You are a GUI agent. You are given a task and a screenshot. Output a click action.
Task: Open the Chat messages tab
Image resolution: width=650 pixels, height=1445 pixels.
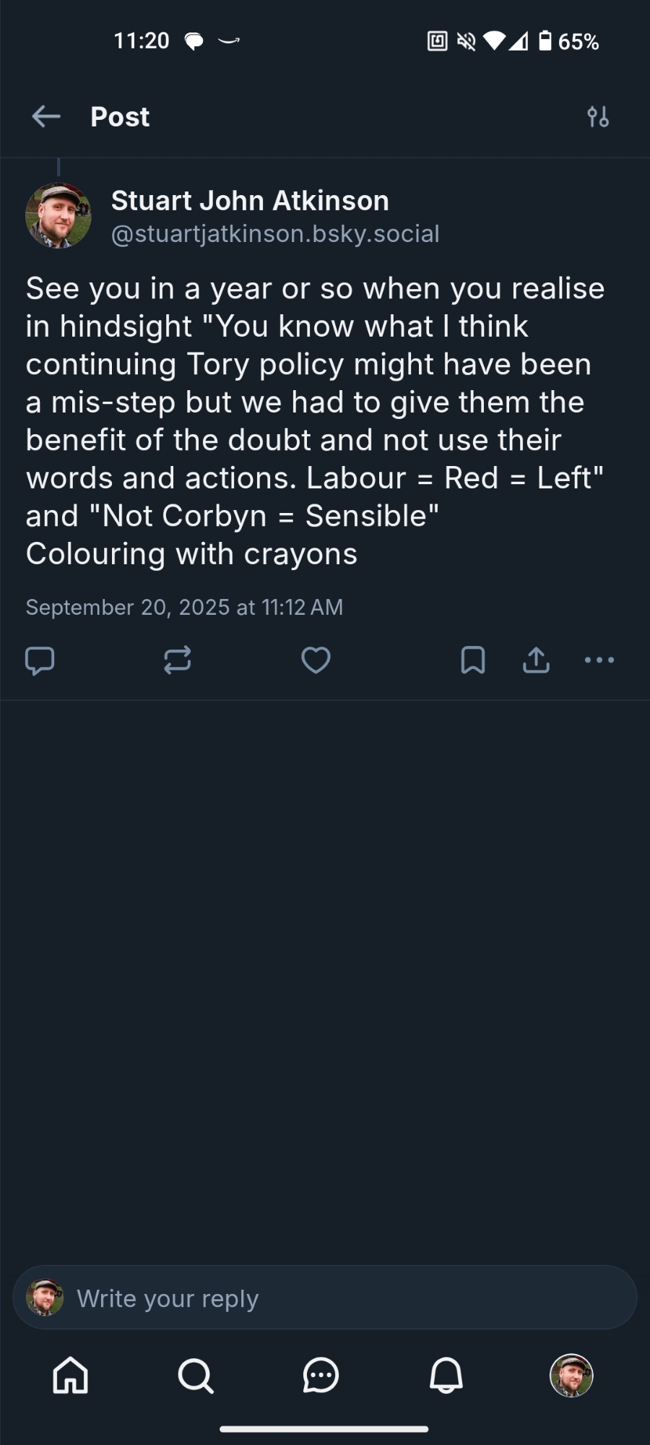[321, 1375]
